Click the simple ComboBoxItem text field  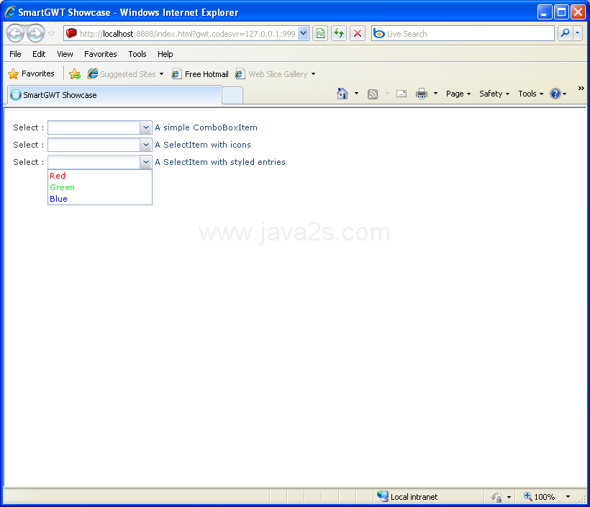click(94, 127)
